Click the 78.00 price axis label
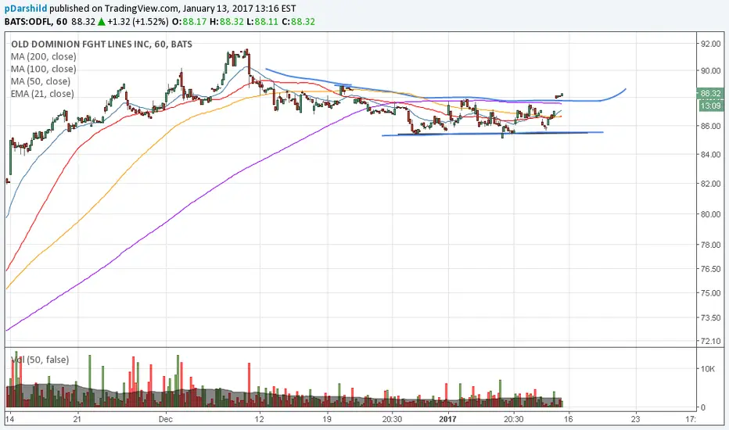The width and height of the screenshot is (729, 430). click(x=711, y=245)
